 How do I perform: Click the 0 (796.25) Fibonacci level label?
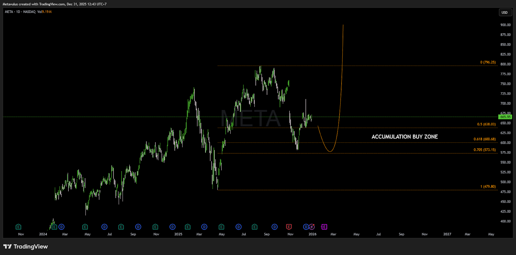488,62
